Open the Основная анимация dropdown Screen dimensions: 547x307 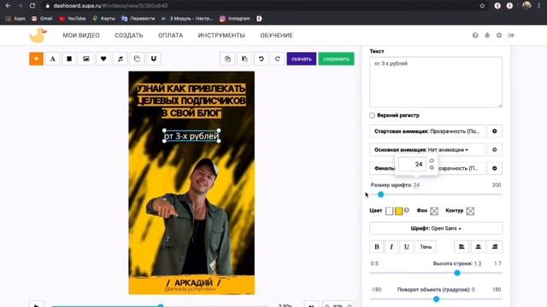(427, 150)
